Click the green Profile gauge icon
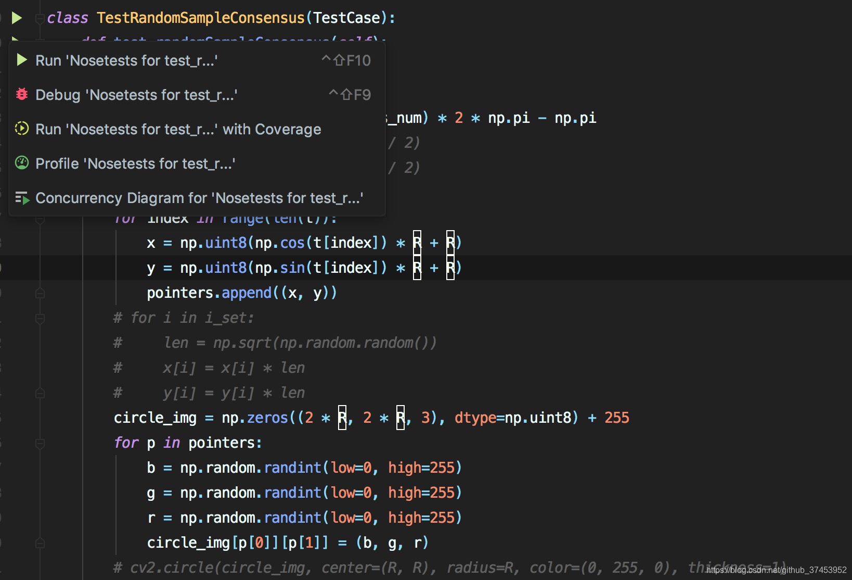The width and height of the screenshot is (852, 580). pos(22,163)
